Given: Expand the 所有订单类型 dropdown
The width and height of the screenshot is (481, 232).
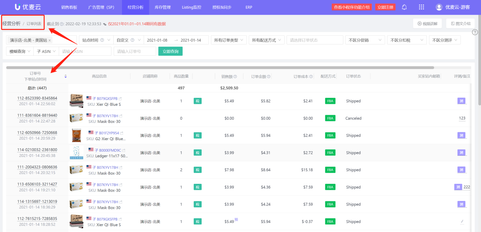Looking at the screenshot, I should (x=229, y=39).
